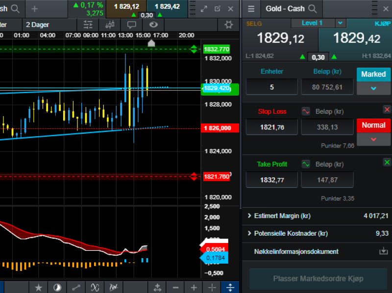Image resolution: width=392 pixels, height=293 pixels.
Task: Select the wave curve drawing tool
Action: click(95, 288)
